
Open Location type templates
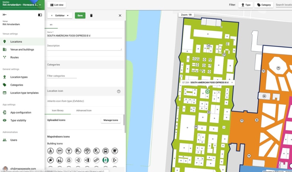[x=22, y=93]
